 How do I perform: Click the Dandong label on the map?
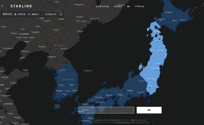(42, 46)
